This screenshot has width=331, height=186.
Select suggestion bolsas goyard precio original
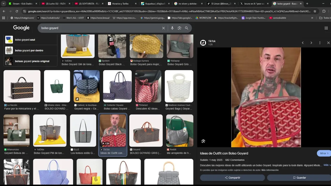tap(30, 61)
